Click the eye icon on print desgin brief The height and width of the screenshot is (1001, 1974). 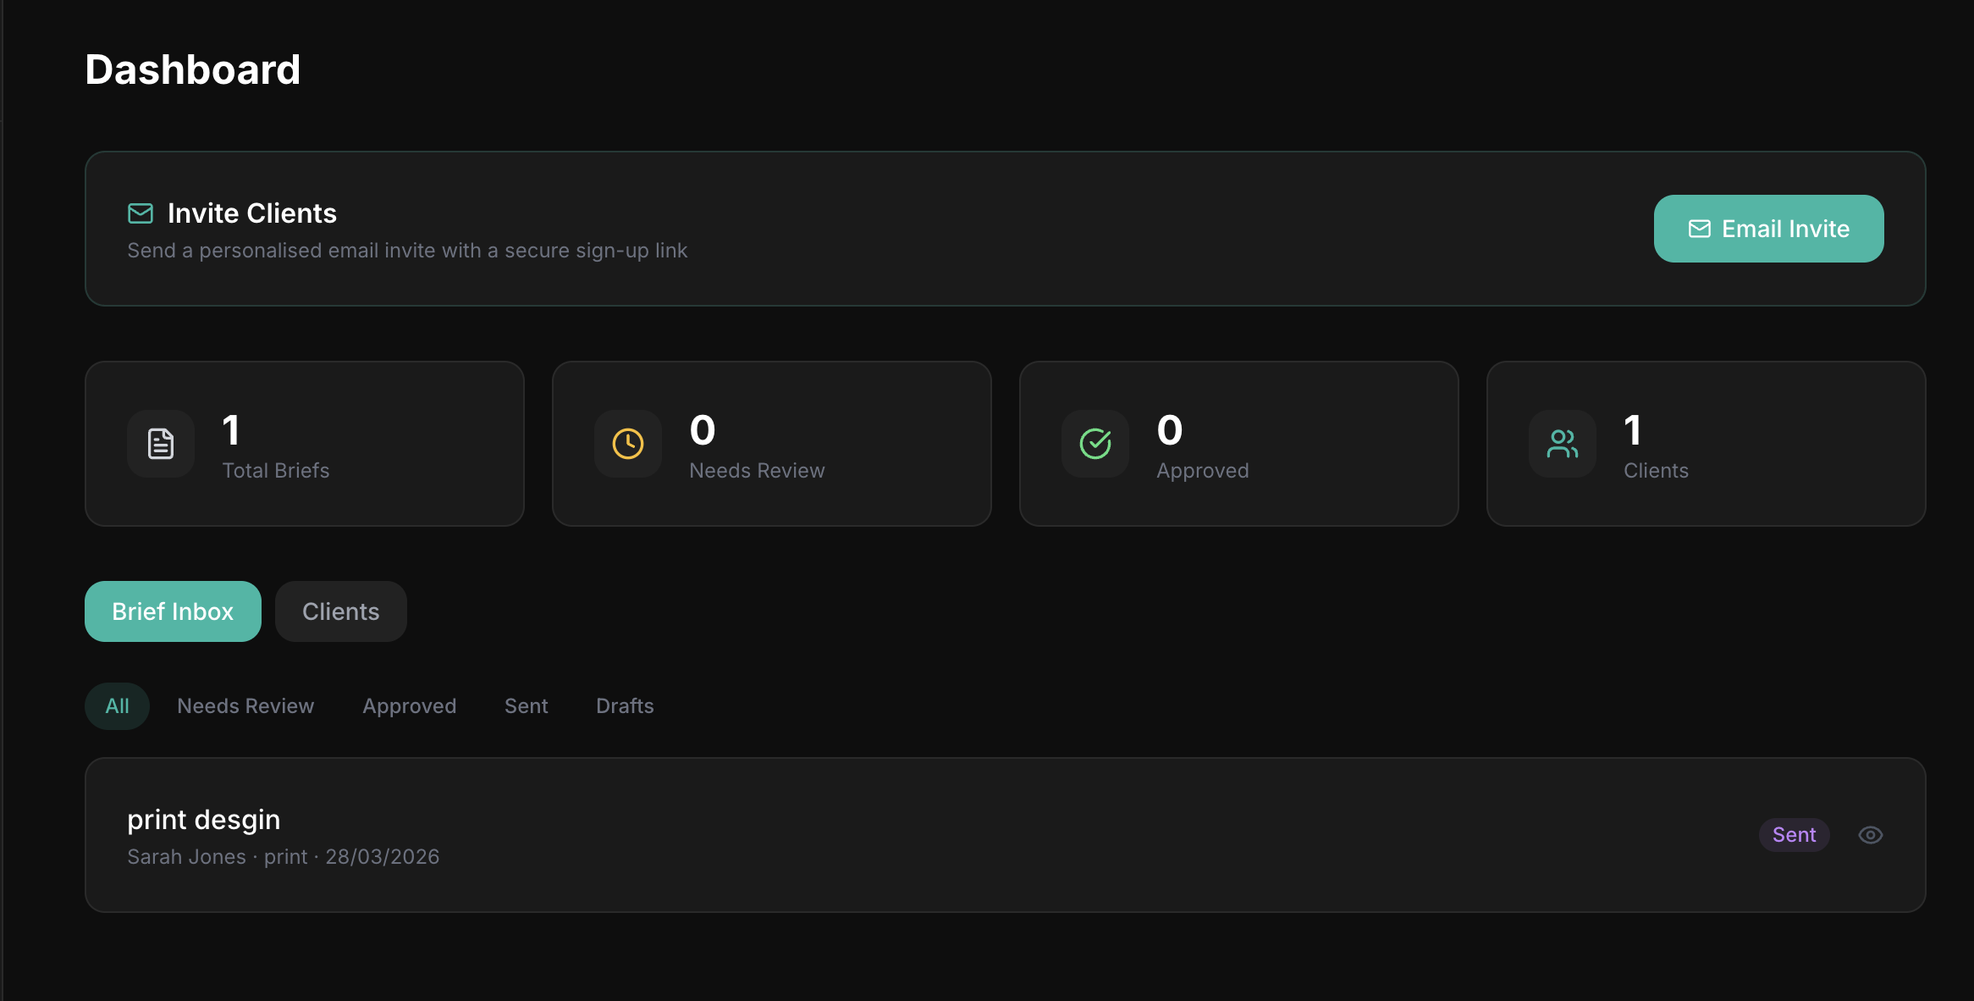(1870, 835)
